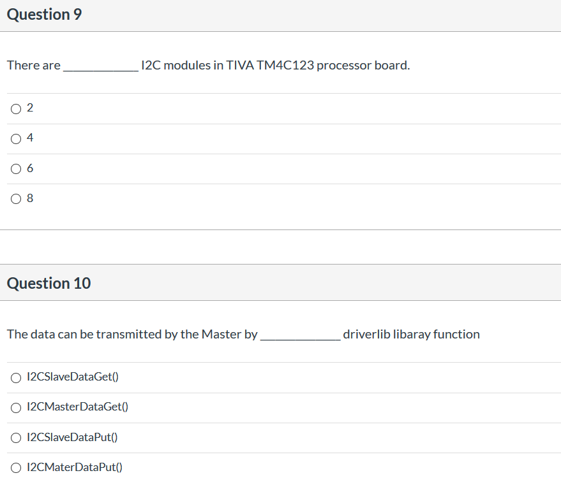Select the radio button for answer 2
The height and width of the screenshot is (494, 561).
[15, 108]
